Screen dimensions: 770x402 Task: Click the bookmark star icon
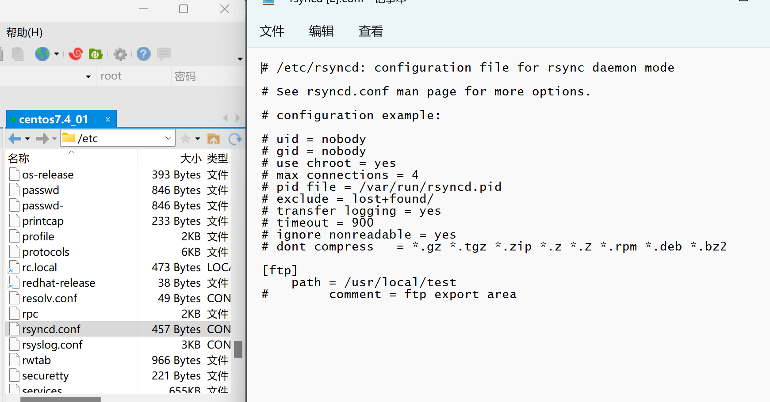185,139
